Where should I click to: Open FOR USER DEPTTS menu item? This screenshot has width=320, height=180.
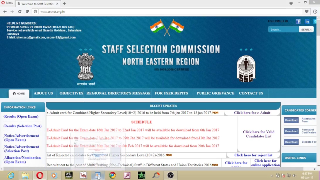pyautogui.click(x=171, y=93)
